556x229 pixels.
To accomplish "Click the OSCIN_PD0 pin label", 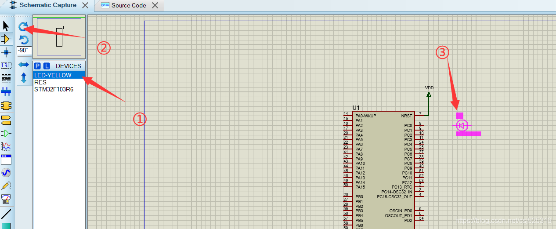I will coord(401,211).
